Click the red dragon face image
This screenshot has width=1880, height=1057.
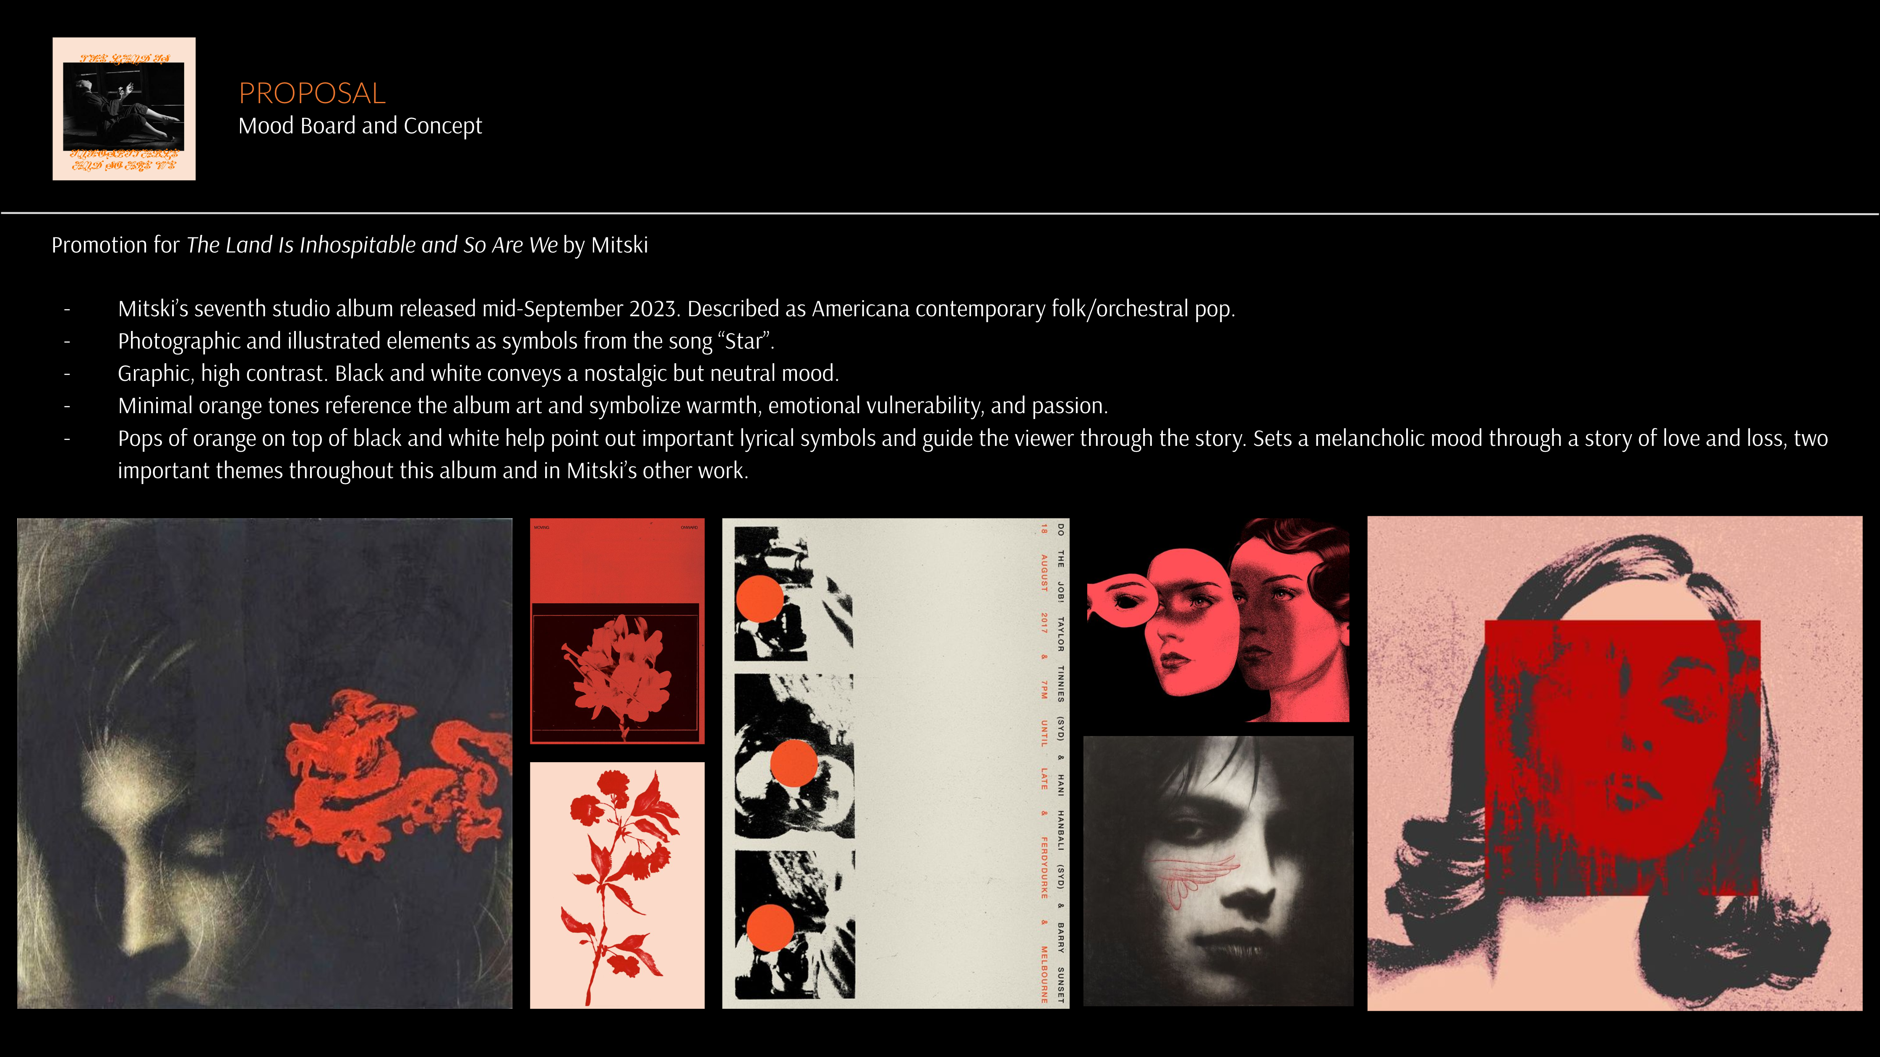265,764
